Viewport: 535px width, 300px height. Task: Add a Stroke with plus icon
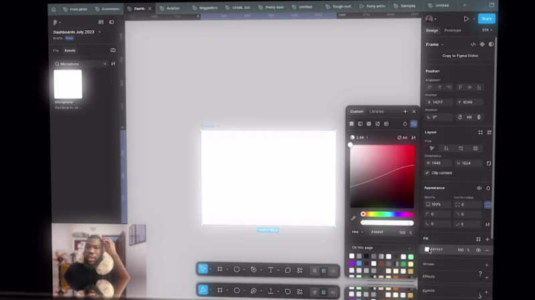coord(487,265)
